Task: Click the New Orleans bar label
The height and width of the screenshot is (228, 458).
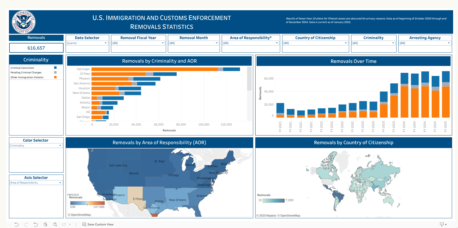Action: pyautogui.click(x=81, y=93)
